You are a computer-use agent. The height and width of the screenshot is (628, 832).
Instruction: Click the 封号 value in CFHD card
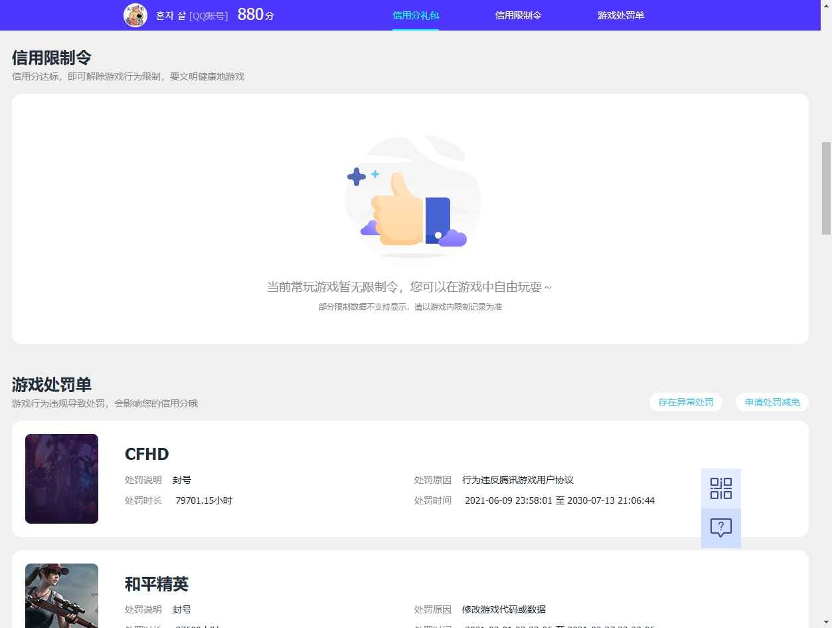tap(182, 480)
